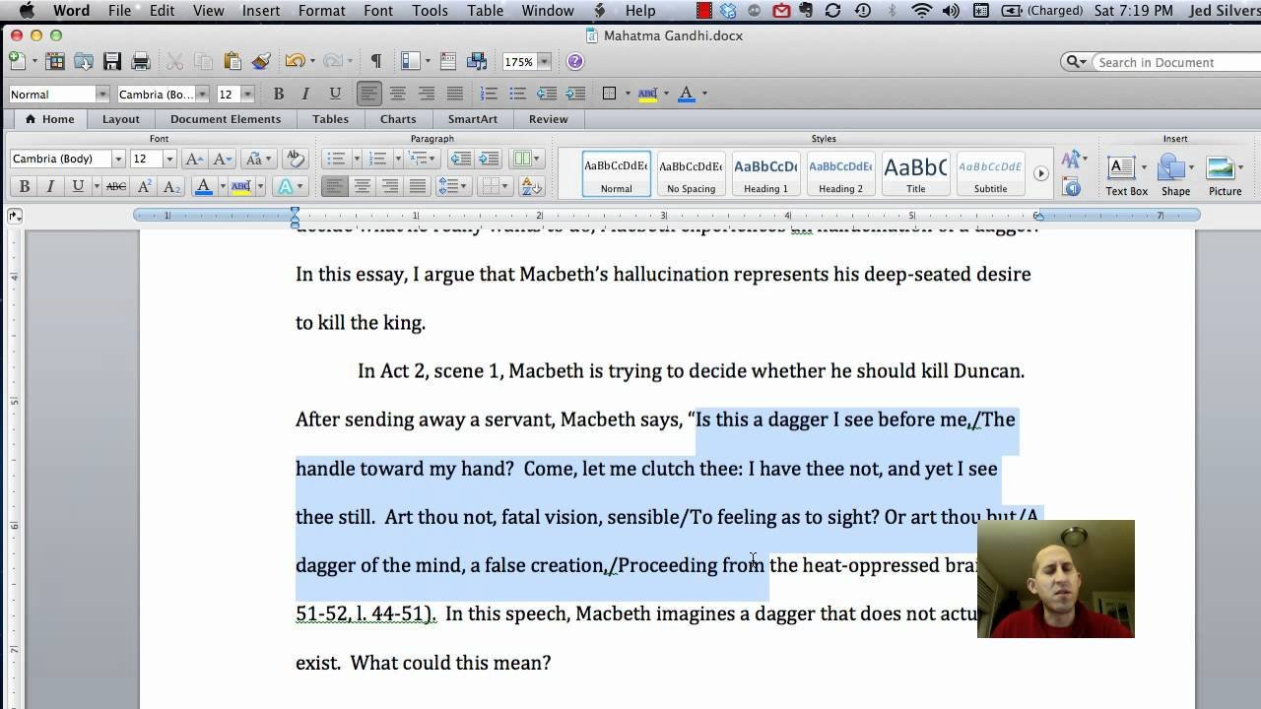
Task: Switch to the Review ribbon tab
Action: click(x=548, y=118)
